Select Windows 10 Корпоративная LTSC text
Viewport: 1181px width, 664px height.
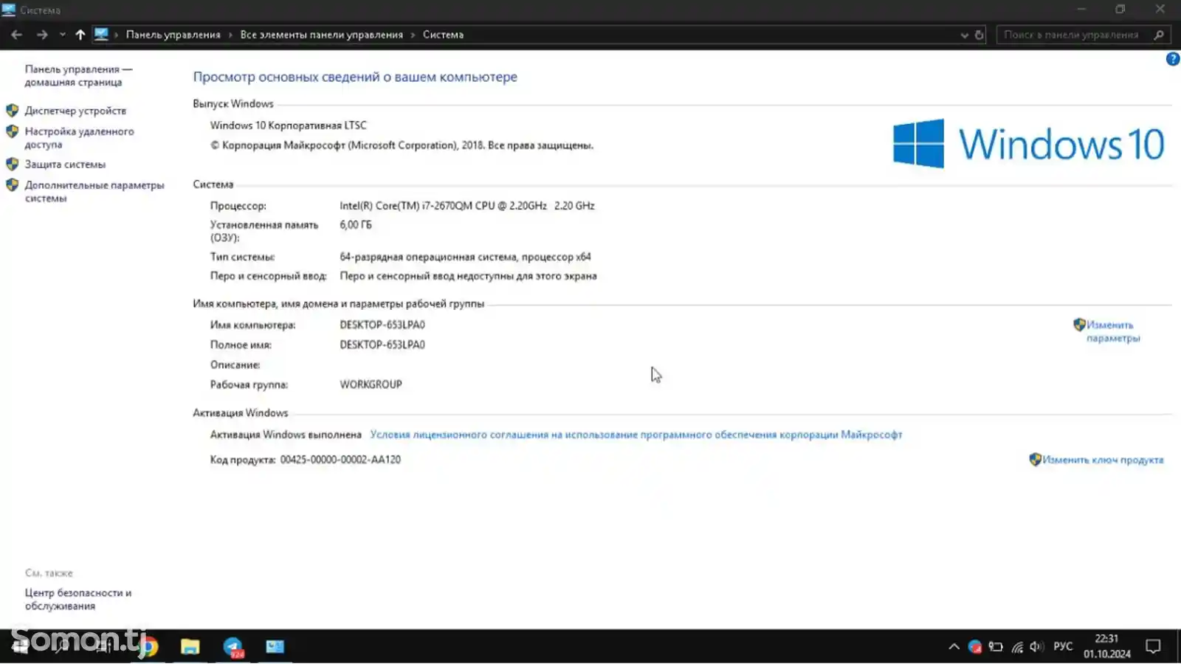[x=288, y=125]
